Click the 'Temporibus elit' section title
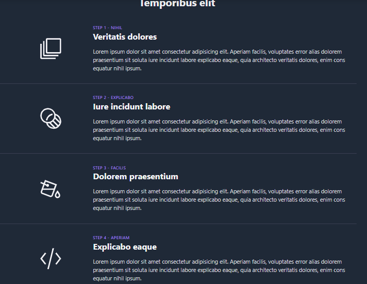Image resolution: width=367 pixels, height=284 pixels. coord(178,4)
